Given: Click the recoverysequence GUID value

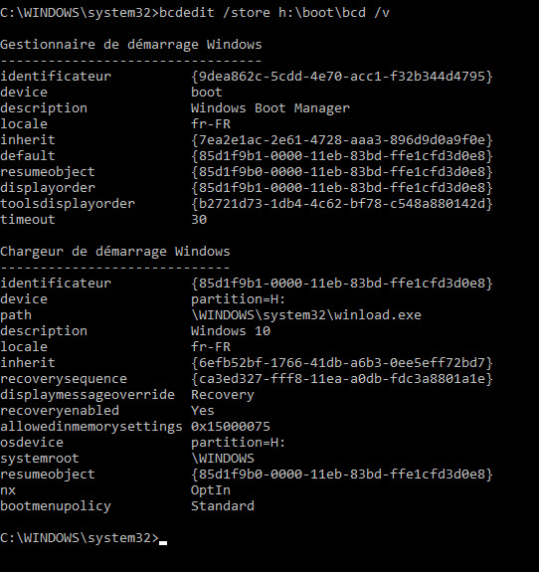Looking at the screenshot, I should [342, 379].
